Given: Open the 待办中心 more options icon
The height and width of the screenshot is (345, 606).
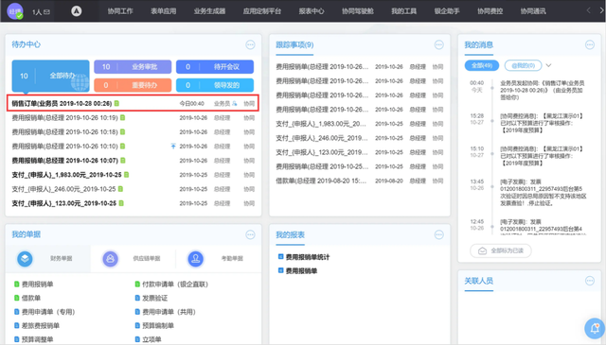Looking at the screenshot, I should [x=250, y=44].
